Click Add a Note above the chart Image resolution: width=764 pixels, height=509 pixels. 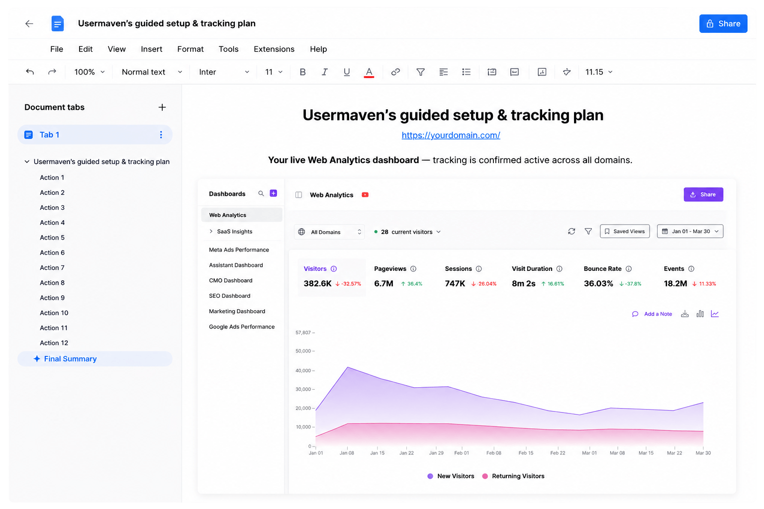coord(652,314)
